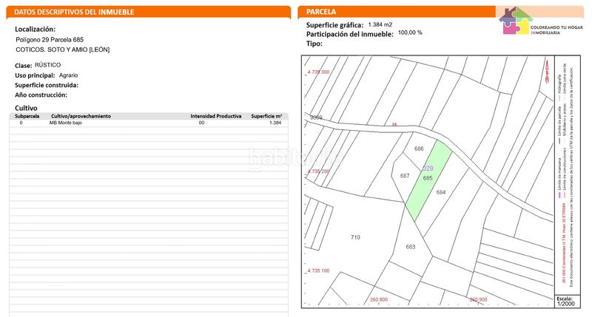Click the 'Agrario' main use value
592x317 pixels.
tap(68, 75)
